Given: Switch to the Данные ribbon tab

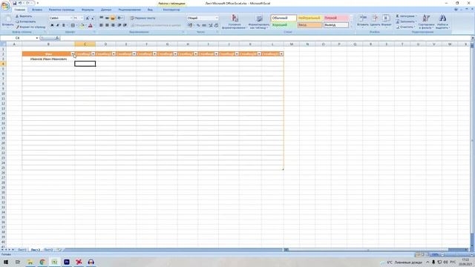Looking at the screenshot, I should coord(106,10).
